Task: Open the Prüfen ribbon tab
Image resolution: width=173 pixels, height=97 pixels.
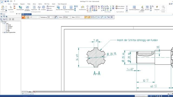Action: 29,4
